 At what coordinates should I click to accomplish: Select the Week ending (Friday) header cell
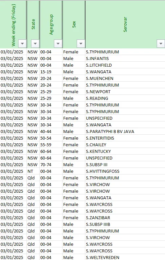tap(13, 25)
